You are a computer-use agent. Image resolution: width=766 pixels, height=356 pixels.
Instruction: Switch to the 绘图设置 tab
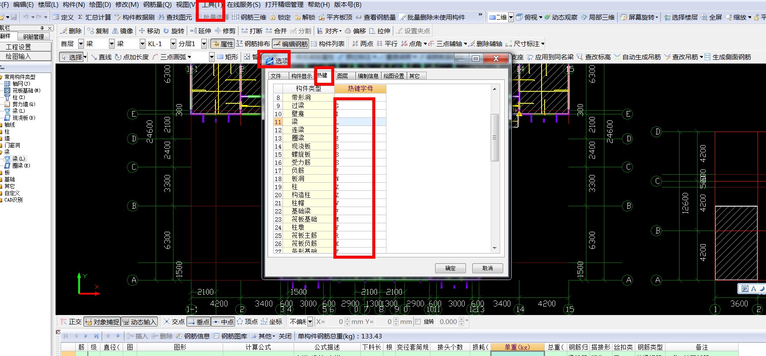[x=394, y=76]
